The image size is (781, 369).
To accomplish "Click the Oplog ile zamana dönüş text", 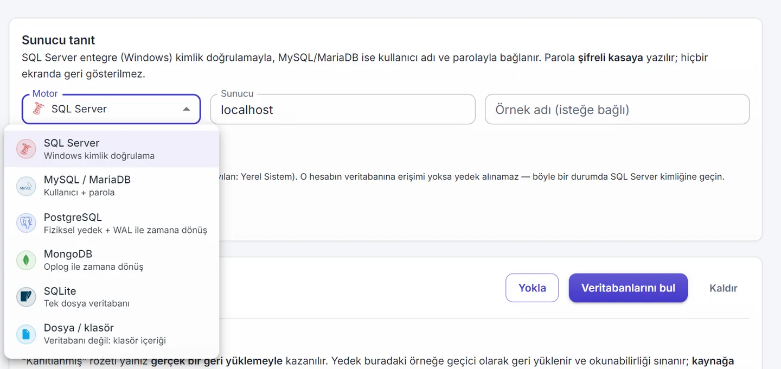I will (x=94, y=266).
